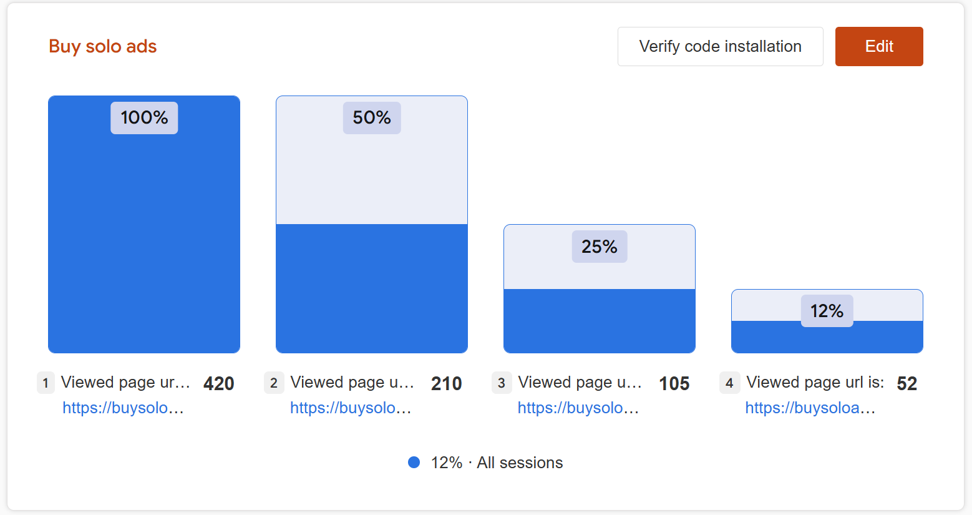
Task: Open the Buy solo ads funnel title
Action: tap(103, 46)
